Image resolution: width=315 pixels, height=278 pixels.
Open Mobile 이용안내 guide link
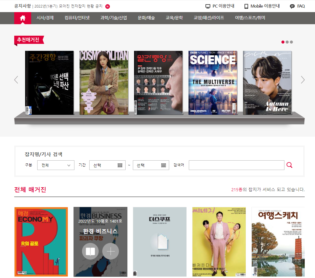click(x=265, y=6)
